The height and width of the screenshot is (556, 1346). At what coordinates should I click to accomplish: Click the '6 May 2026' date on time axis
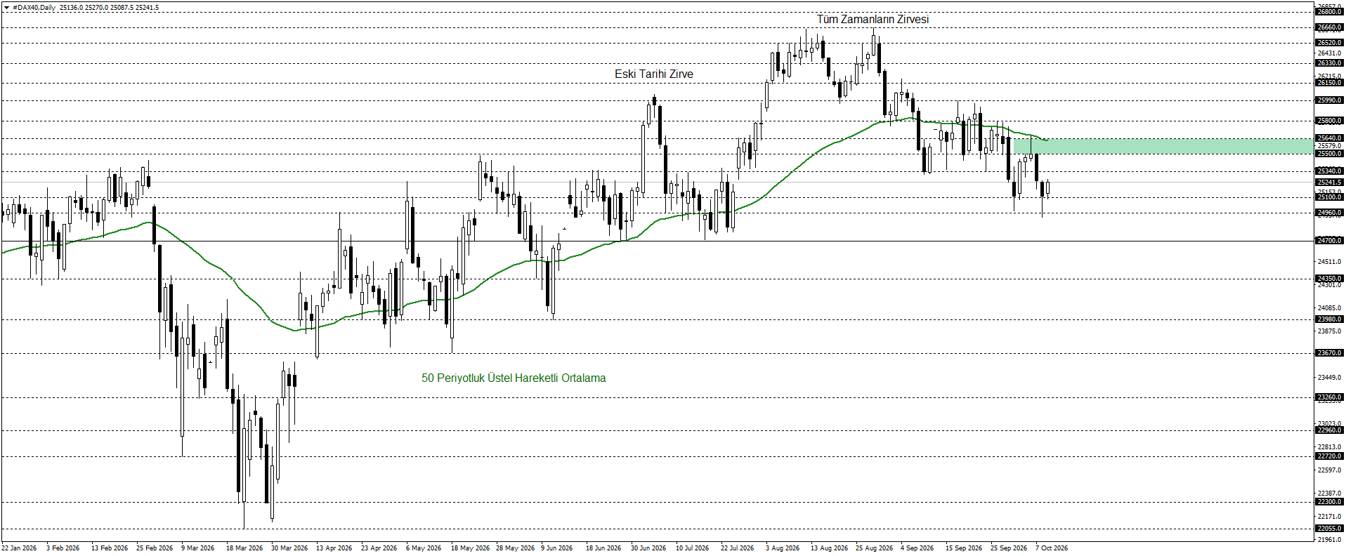click(x=424, y=548)
